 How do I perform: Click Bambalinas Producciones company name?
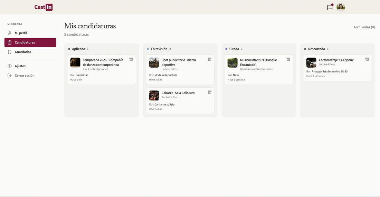[x=256, y=69]
